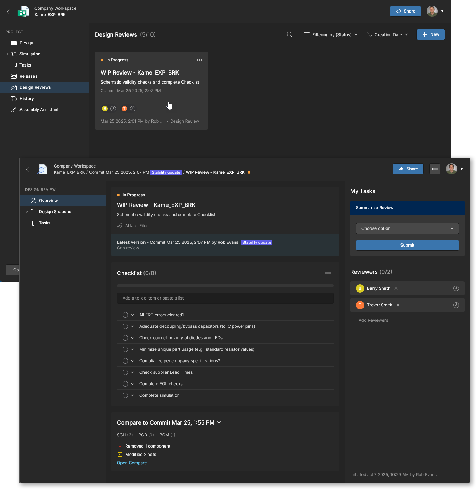The height and width of the screenshot is (489, 476).
Task: Expand the Design Snapshot tree item
Action: [x=26, y=212]
